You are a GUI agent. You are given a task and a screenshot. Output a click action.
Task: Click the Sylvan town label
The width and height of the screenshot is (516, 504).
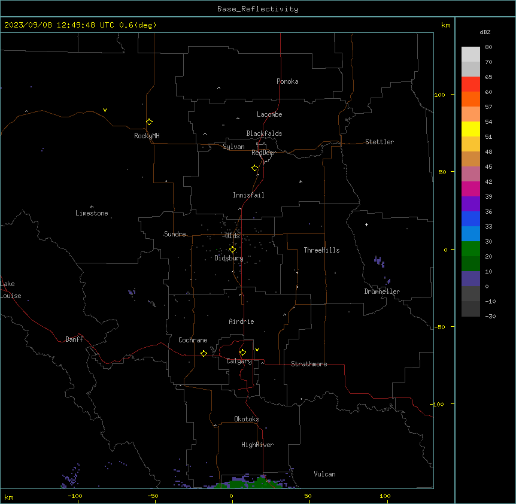(x=233, y=147)
